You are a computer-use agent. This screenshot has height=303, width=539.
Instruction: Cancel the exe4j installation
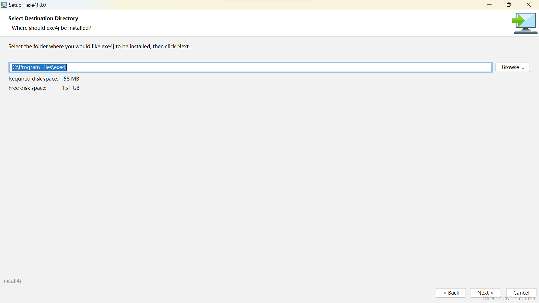point(521,293)
